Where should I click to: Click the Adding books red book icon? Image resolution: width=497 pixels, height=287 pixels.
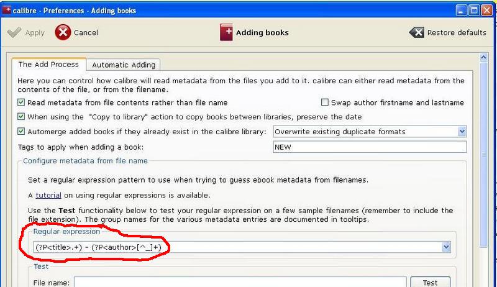tap(226, 32)
